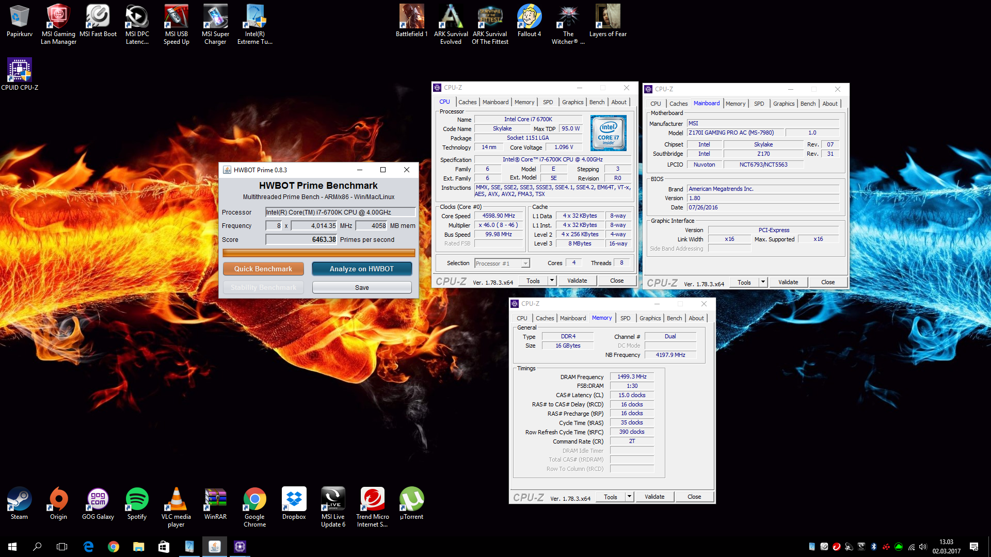This screenshot has width=991, height=557.
Task: Launch VLC media player shortcut
Action: point(176,507)
